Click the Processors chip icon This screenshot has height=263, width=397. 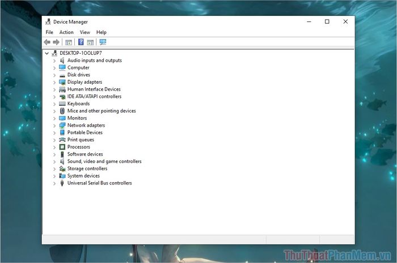pyautogui.click(x=62, y=147)
